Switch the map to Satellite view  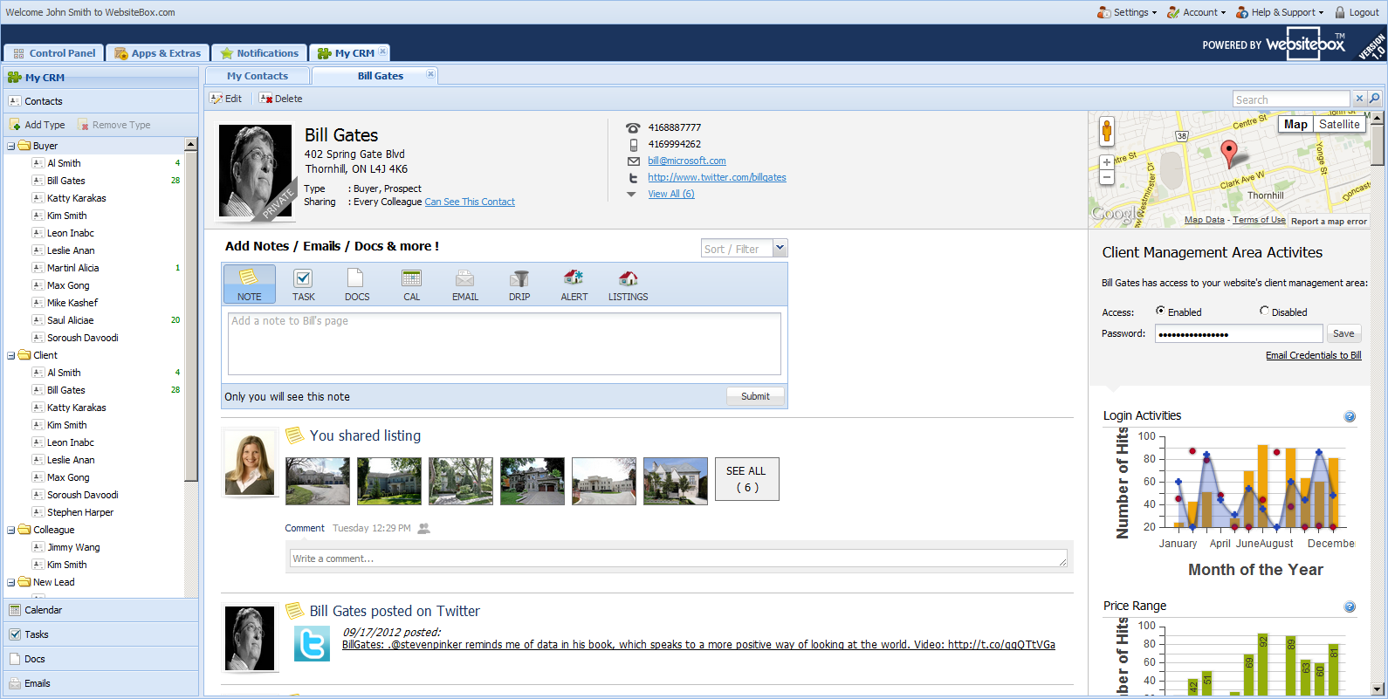coord(1339,124)
